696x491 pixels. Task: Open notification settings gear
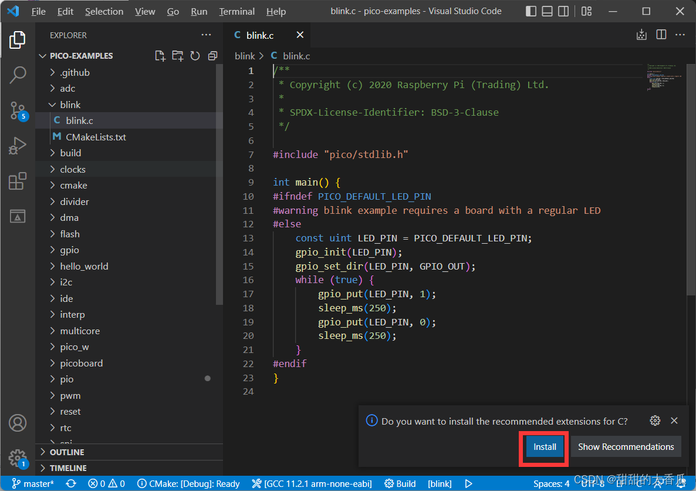tap(655, 421)
